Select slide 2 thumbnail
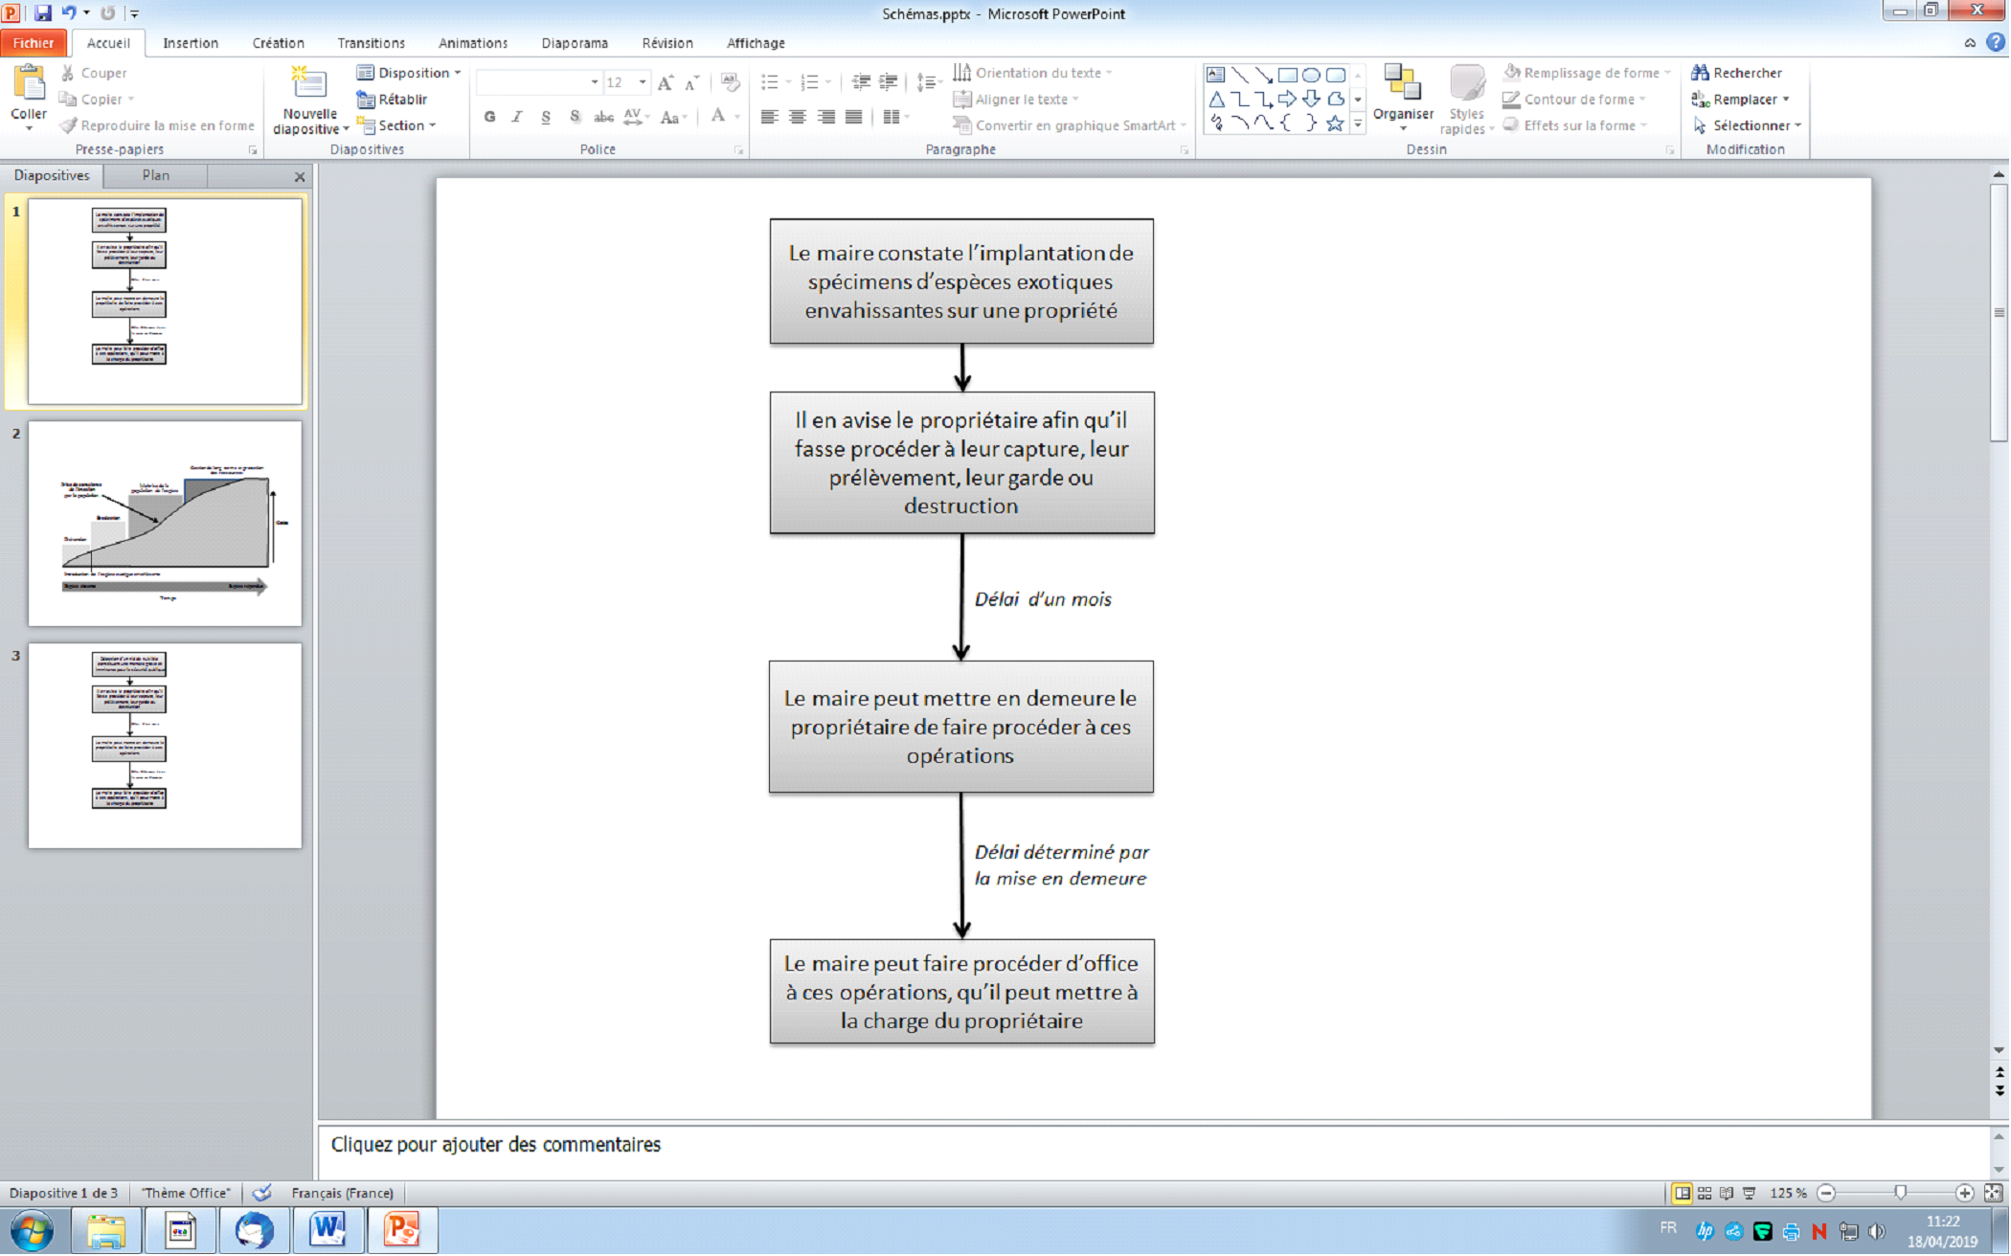The width and height of the screenshot is (2011, 1256). point(165,524)
